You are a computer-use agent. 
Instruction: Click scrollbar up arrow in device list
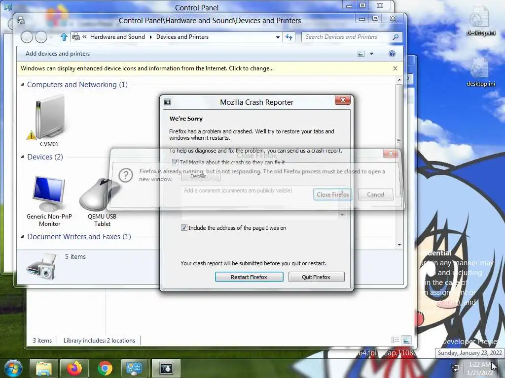(399, 80)
